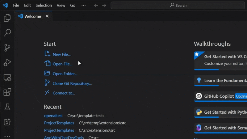Select the Welcome tab

coord(33,16)
